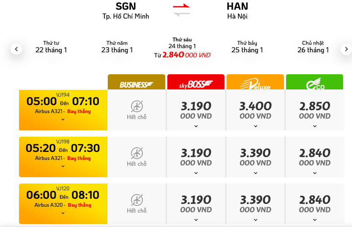Click the sold-out Business icon for VJ194
Image resolution: width=352 pixels, height=227 pixels.
[136, 106]
